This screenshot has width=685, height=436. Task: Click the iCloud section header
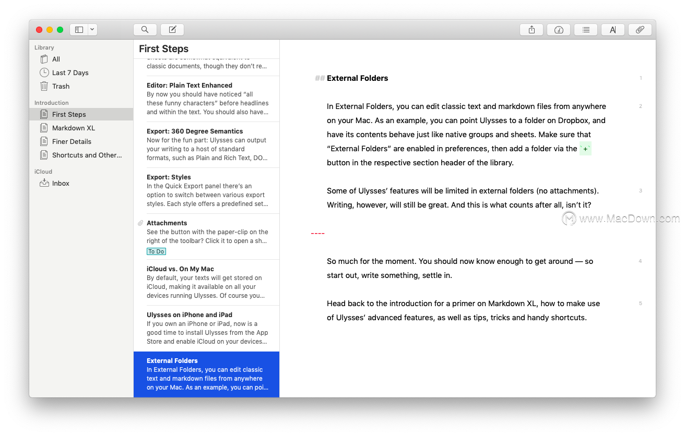click(43, 172)
